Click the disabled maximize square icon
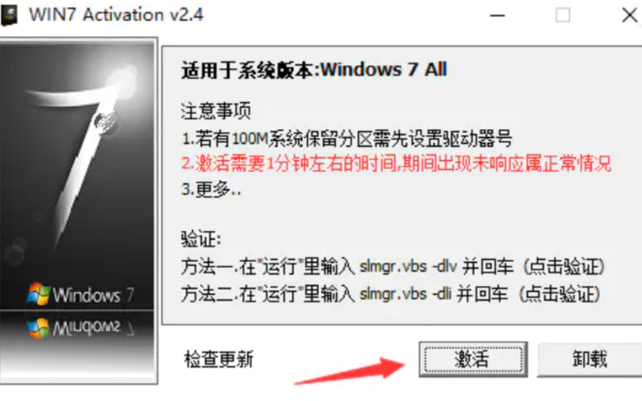This screenshot has height=401, width=642. point(563,15)
